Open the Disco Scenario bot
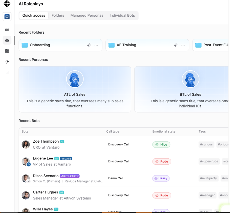This screenshot has height=213, width=230. (124, 178)
